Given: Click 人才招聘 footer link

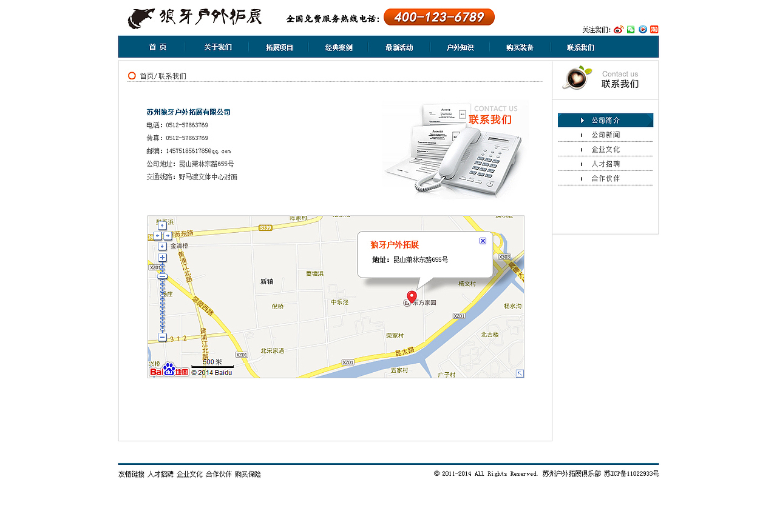Looking at the screenshot, I should pyautogui.click(x=160, y=475).
